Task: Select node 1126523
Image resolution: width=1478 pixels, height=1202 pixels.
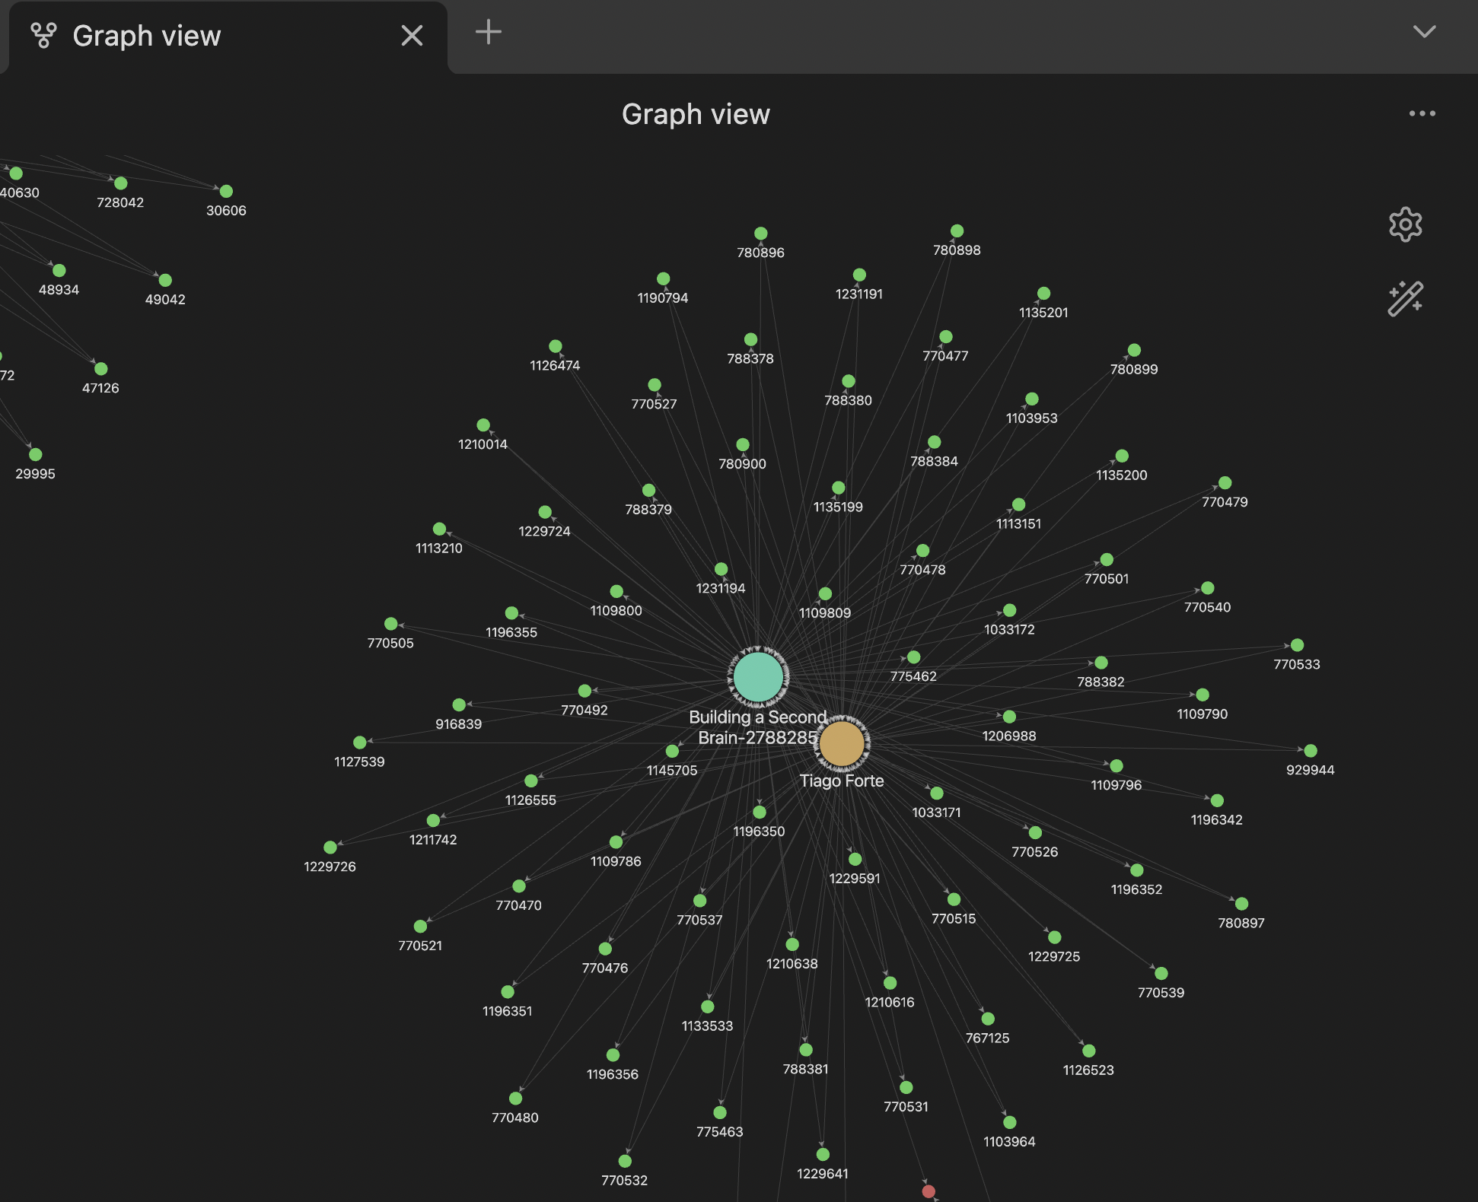Action: click(1088, 1051)
